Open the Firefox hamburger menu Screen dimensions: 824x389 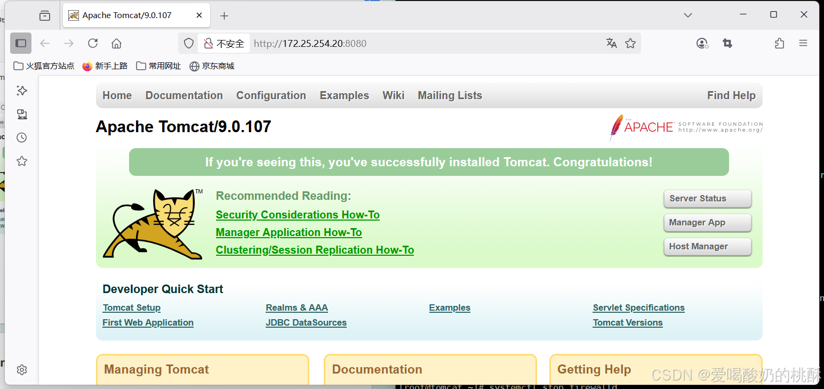(x=803, y=43)
